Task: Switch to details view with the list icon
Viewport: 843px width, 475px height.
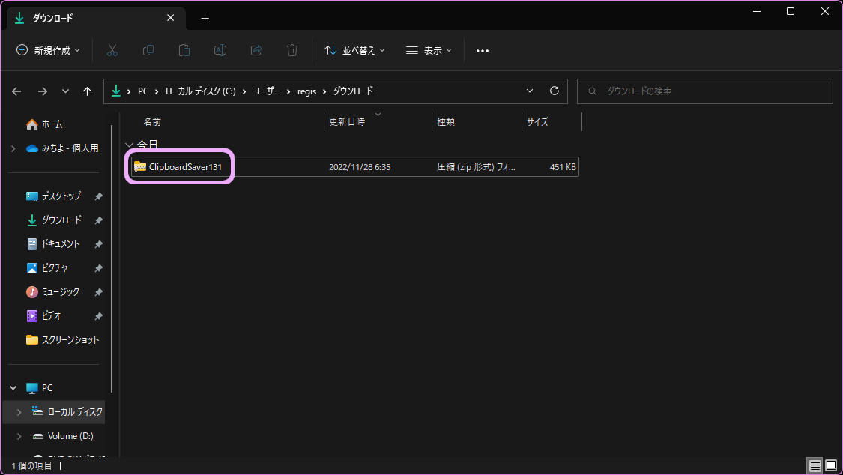Action: click(x=815, y=465)
